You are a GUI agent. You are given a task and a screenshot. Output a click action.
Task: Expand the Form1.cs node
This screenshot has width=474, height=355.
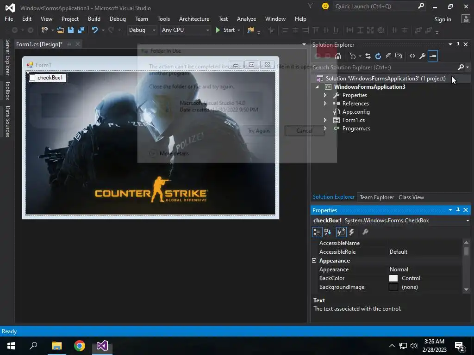325,120
